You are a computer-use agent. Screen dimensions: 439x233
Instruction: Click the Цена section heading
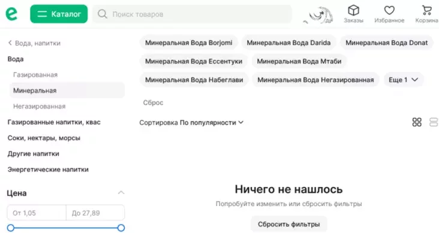pyautogui.click(x=17, y=193)
